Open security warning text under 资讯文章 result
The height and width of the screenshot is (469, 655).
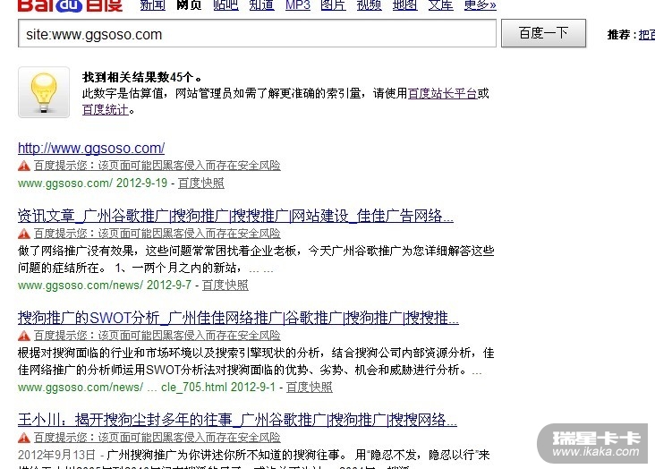pyautogui.click(x=157, y=234)
